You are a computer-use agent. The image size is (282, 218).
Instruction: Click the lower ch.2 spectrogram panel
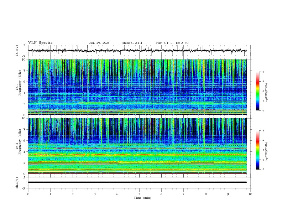coord(137,146)
